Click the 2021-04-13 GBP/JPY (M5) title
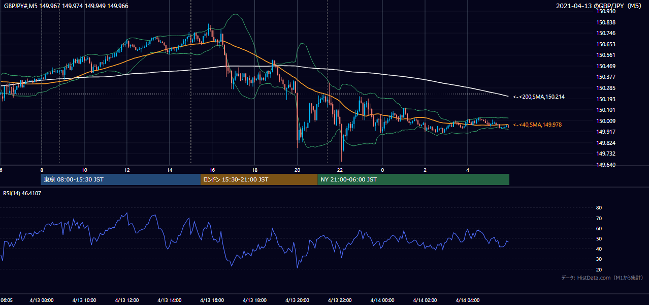This screenshot has width=649, height=305. tap(599, 6)
